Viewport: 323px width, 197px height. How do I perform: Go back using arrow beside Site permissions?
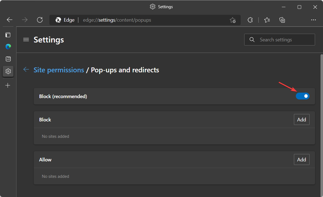(x=26, y=70)
